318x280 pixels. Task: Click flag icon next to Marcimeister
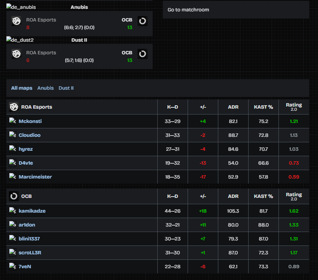(13, 177)
